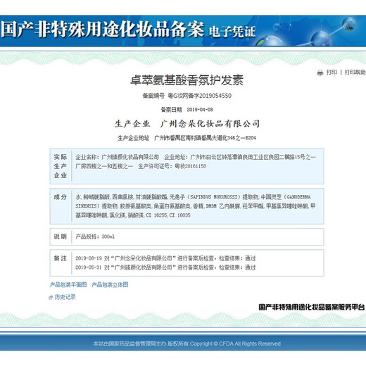The width and height of the screenshot is (366, 366).
Task: Click the 说明 section label
Action: (61, 236)
